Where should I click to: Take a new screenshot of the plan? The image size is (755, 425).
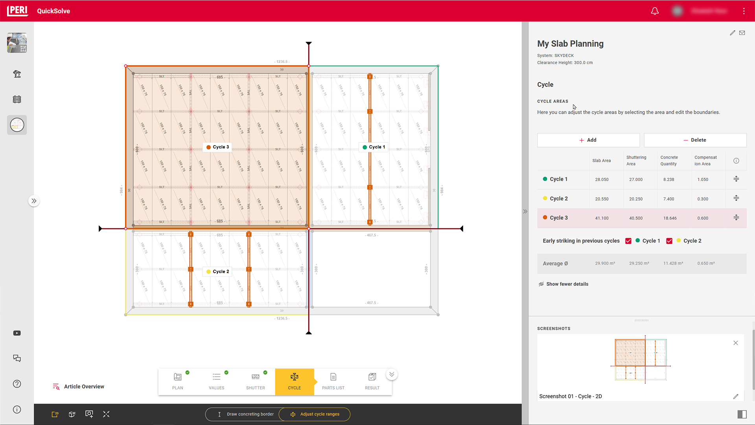coord(89,414)
